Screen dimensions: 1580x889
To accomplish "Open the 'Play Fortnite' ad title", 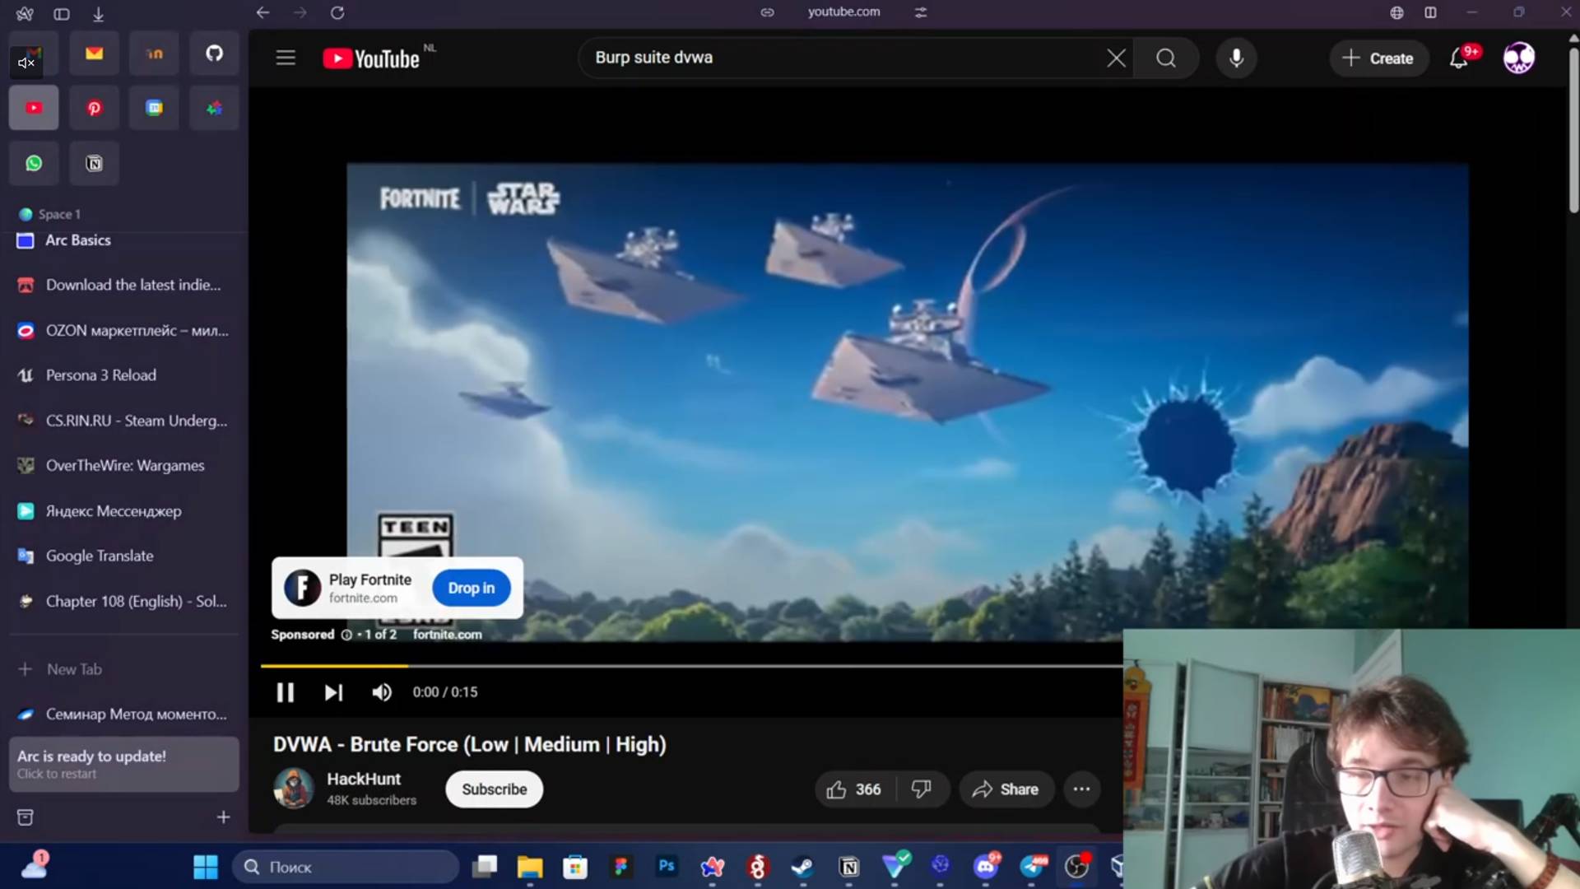I will pyautogui.click(x=370, y=579).
